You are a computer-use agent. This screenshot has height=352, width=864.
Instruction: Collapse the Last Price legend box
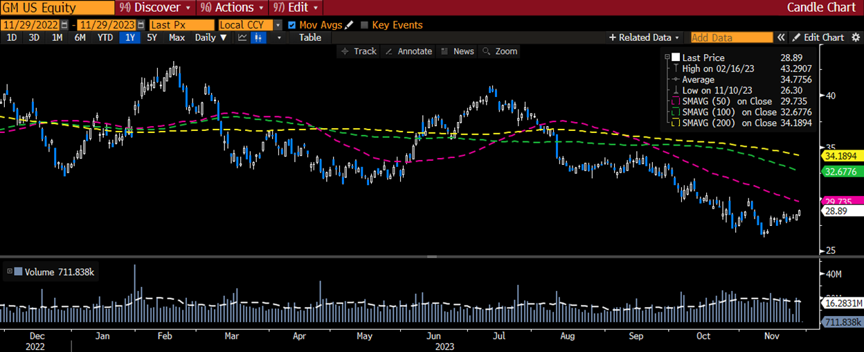pos(667,58)
